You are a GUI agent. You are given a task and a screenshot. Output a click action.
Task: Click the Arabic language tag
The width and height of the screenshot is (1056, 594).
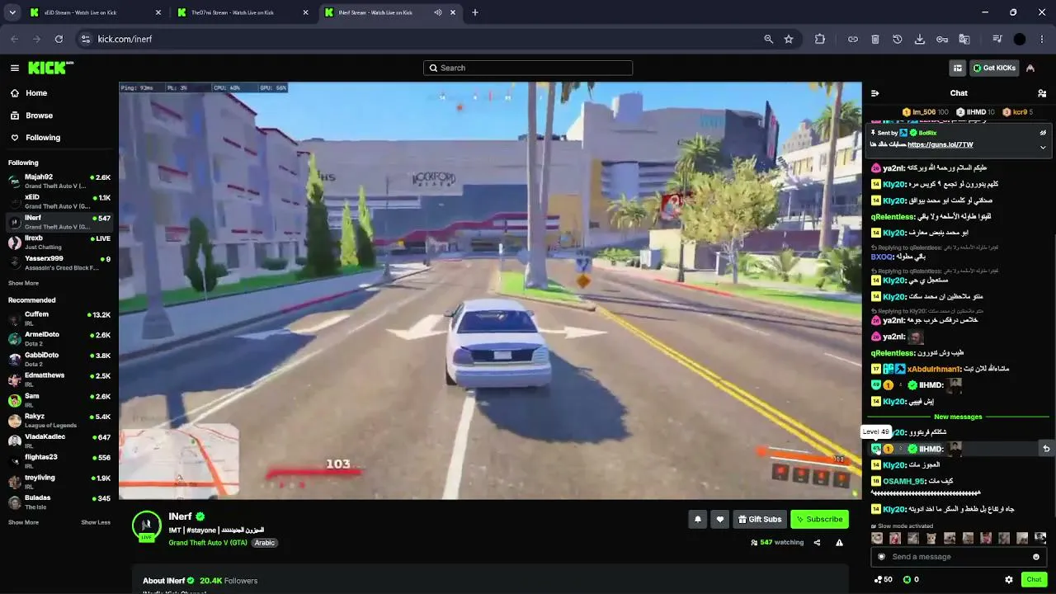(264, 543)
